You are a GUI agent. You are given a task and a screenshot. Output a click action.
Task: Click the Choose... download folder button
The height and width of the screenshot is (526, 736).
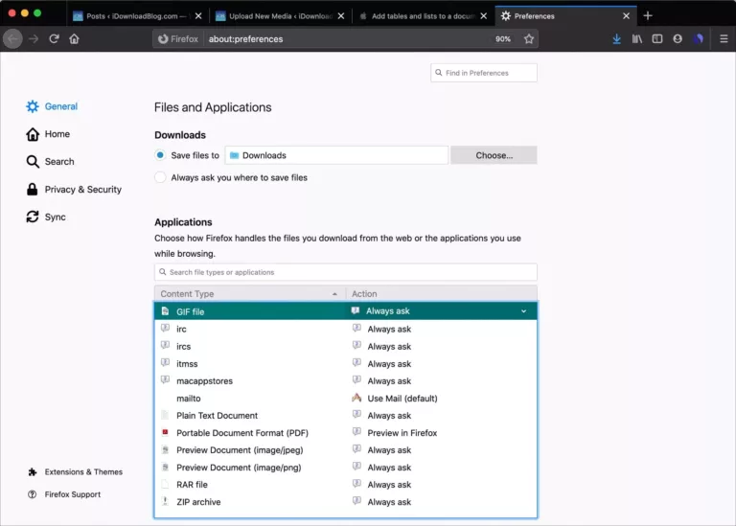[494, 155]
